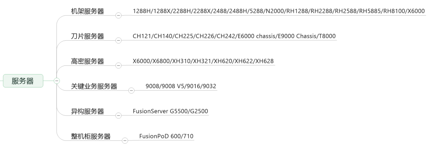Select the 关键业务服务器 topic
This screenshot has height=150, width=431.
(x=94, y=86)
